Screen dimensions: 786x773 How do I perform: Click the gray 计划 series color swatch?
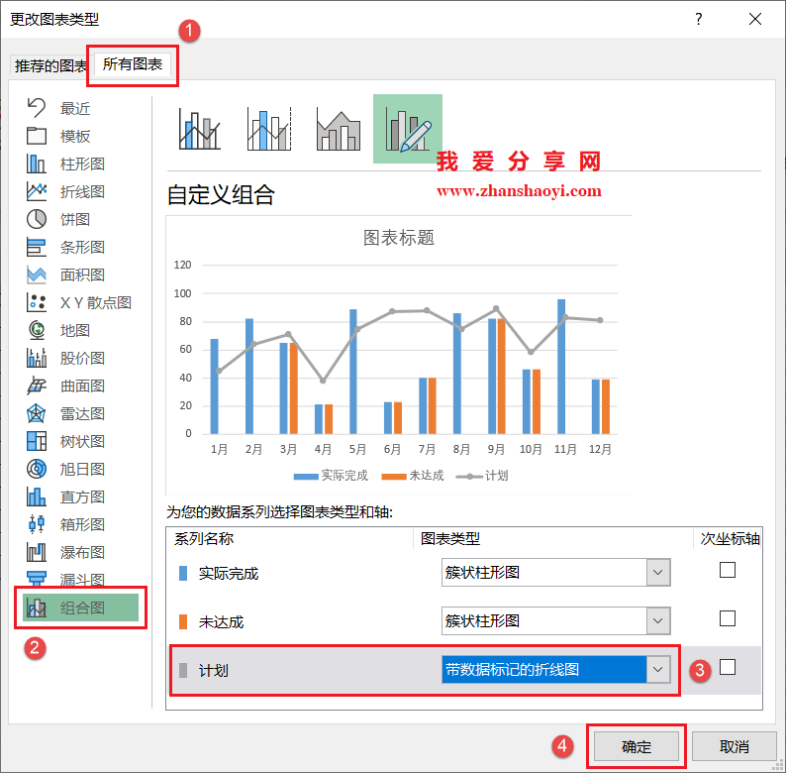183,671
